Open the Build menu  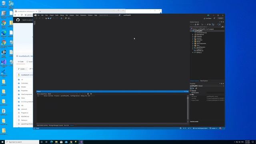pyautogui.click(x=57, y=15)
